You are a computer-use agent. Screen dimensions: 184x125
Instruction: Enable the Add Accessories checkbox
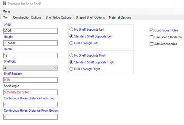click(152, 44)
